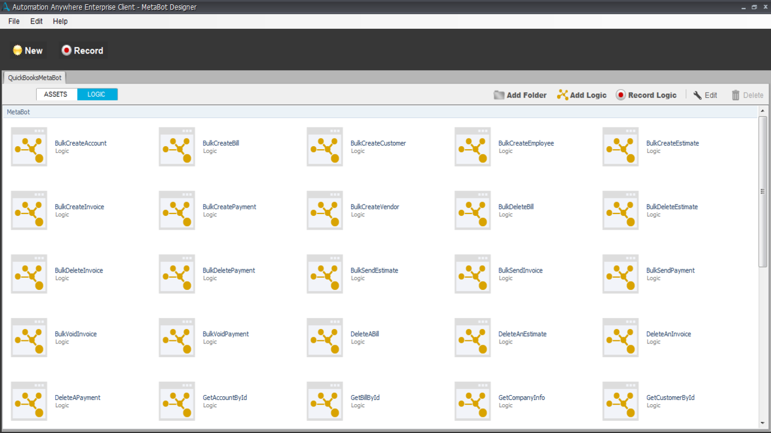
Task: Click Add Logic in the toolbar
Action: (x=582, y=95)
